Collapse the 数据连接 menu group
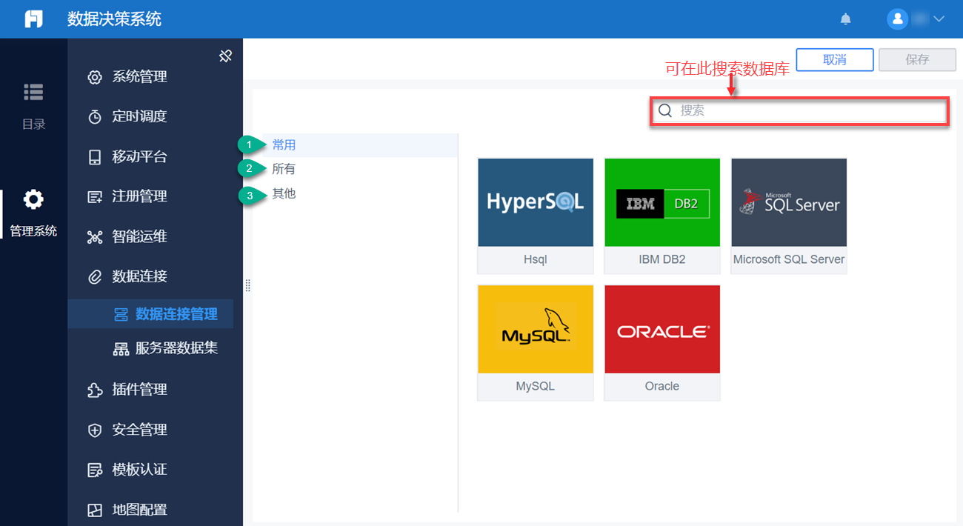The width and height of the screenshot is (963, 526). pos(139,276)
